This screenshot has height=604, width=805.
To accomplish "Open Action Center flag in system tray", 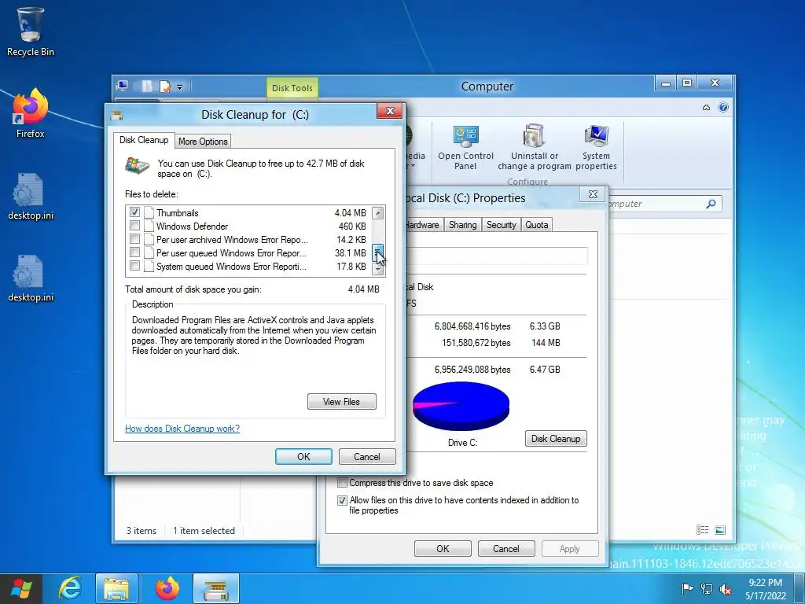I will pos(687,588).
